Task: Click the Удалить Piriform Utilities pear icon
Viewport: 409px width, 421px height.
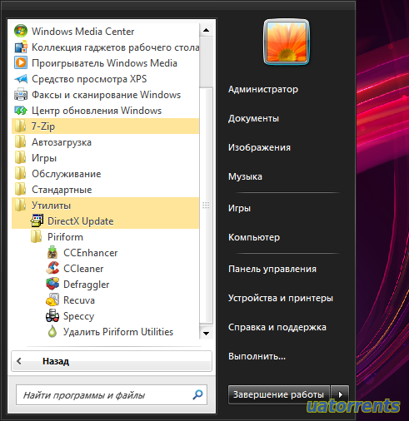Action: coord(52,331)
